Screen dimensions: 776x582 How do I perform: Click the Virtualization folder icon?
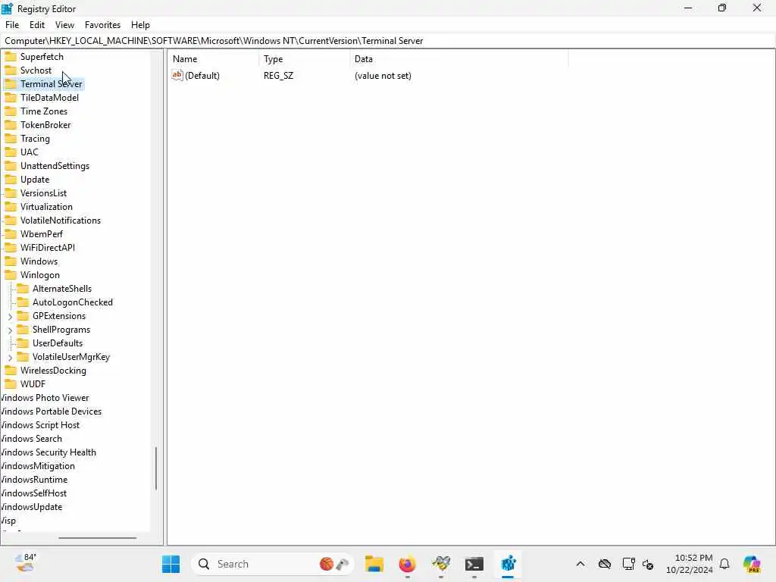pos(11,207)
